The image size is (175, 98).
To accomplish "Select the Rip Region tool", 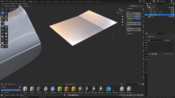I will click(6, 43).
